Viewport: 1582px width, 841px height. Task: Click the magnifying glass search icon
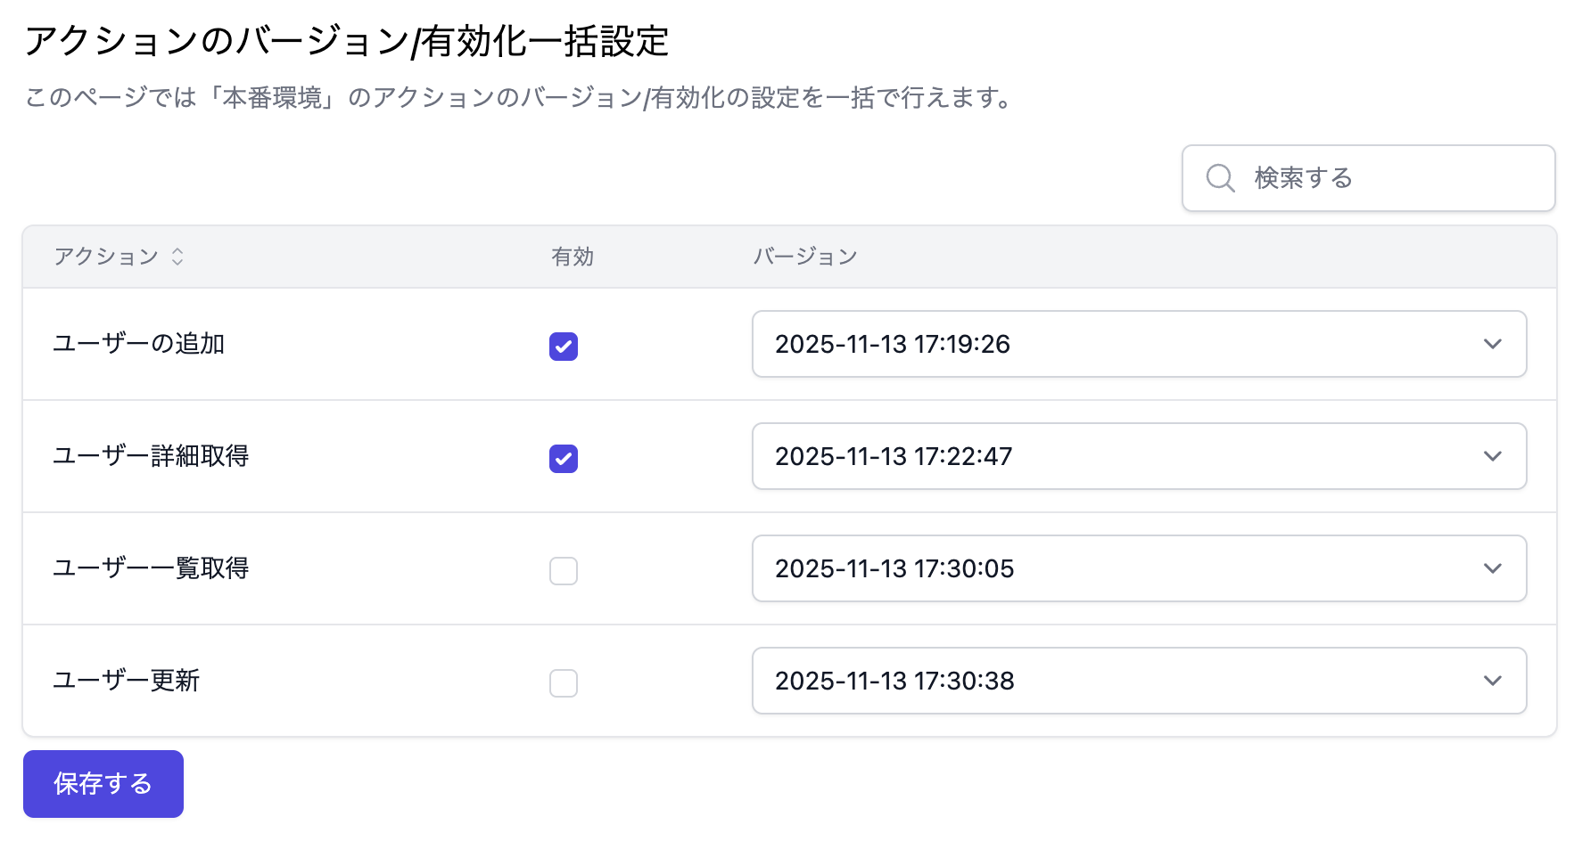click(1220, 178)
